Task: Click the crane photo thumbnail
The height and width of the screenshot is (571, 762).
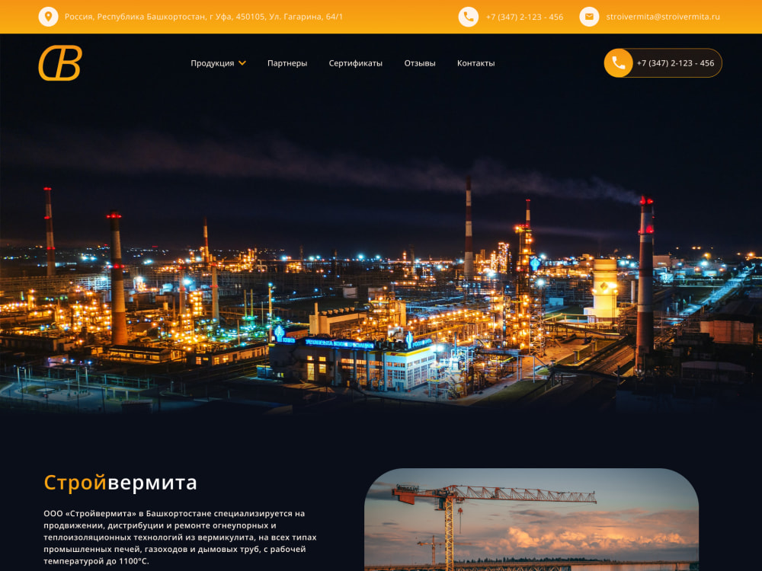Action: [531, 519]
